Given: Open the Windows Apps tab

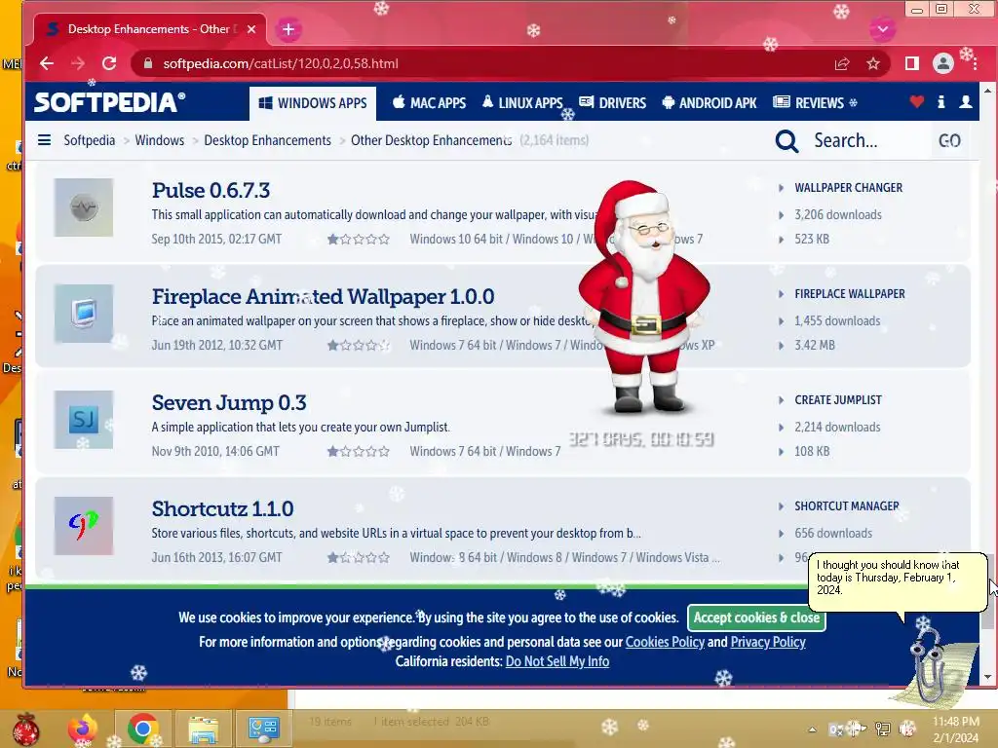Looking at the screenshot, I should pos(313,103).
